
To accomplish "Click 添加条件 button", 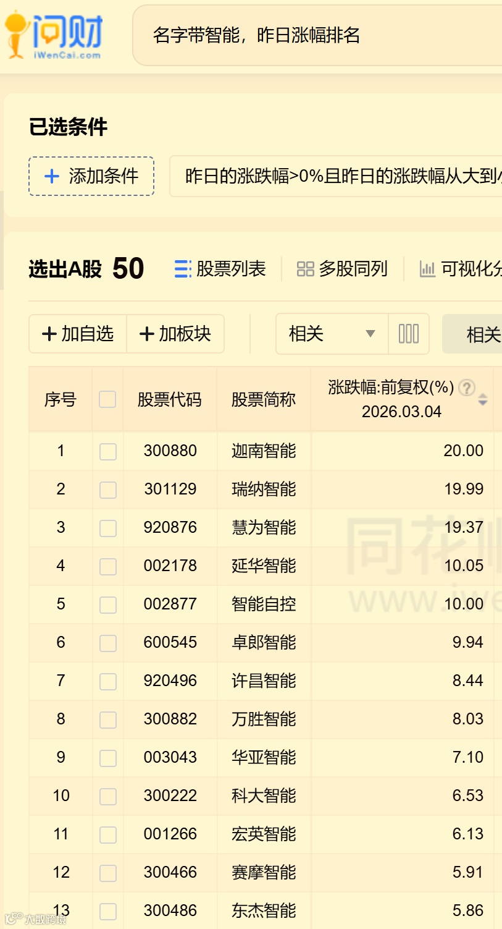I will (91, 176).
